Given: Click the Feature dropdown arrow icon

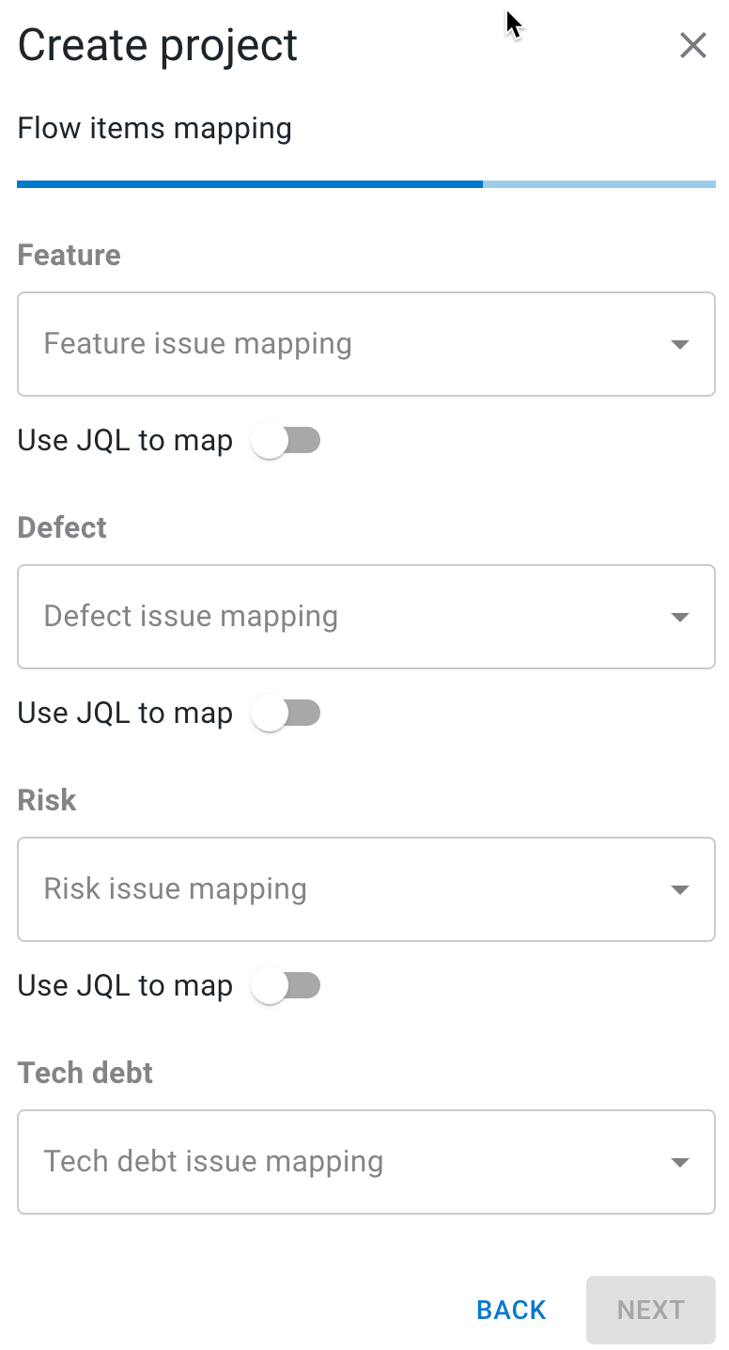Looking at the screenshot, I should (679, 344).
